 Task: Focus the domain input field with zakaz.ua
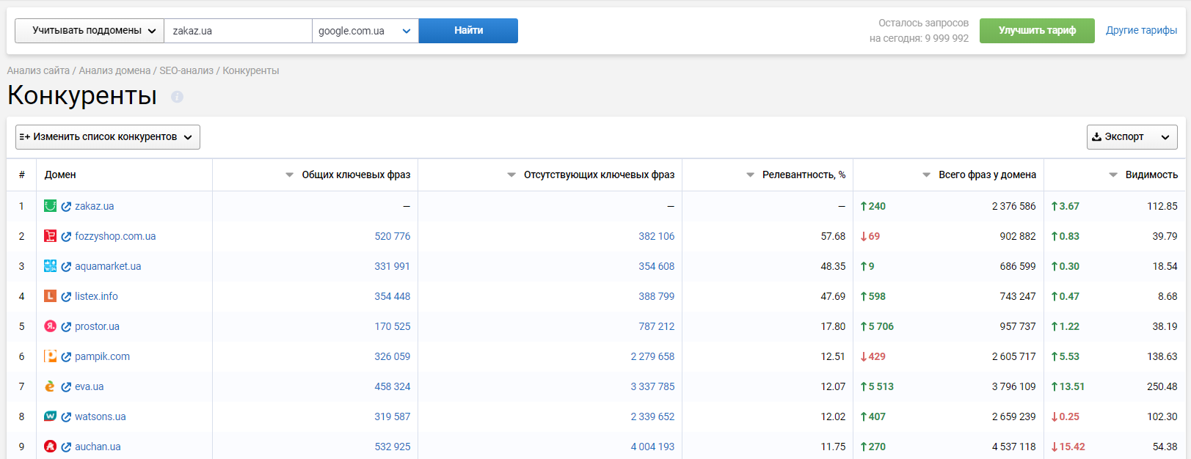point(237,31)
